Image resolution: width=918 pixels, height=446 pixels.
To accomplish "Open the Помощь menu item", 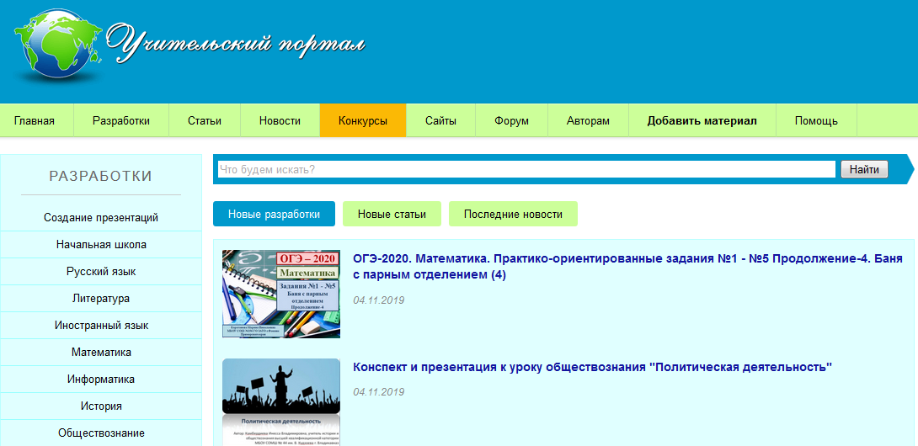I will click(816, 120).
